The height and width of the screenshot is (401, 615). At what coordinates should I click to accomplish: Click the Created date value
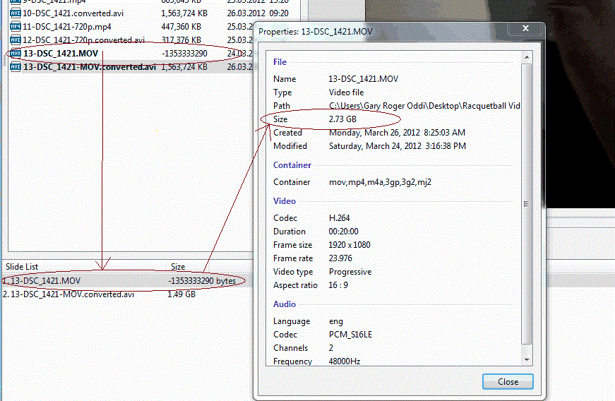pos(397,133)
